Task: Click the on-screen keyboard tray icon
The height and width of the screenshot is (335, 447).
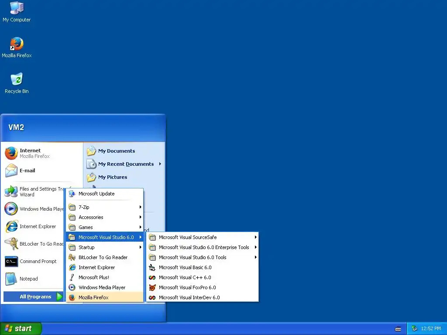Action: click(398, 329)
